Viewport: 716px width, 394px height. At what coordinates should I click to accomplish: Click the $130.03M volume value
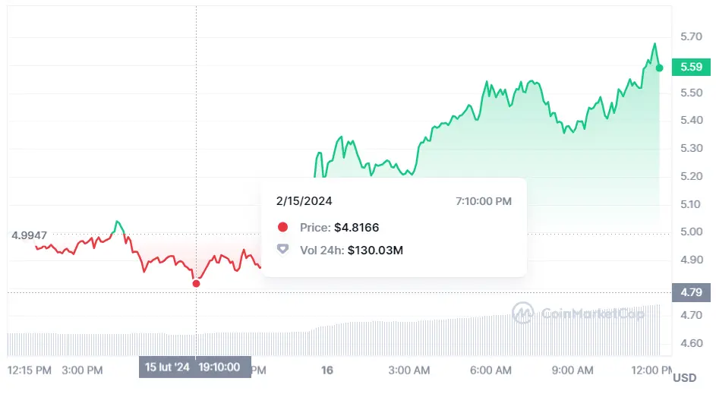[375, 249]
